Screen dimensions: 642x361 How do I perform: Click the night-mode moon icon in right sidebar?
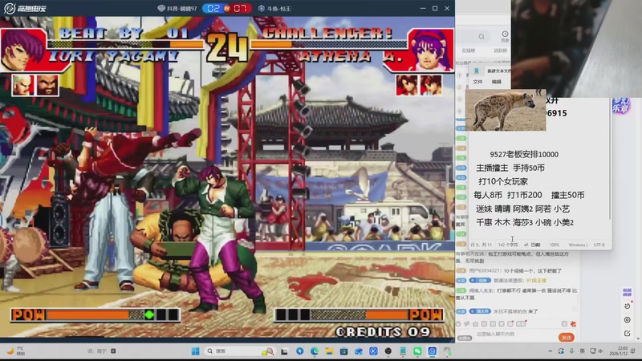pyautogui.click(x=627, y=306)
